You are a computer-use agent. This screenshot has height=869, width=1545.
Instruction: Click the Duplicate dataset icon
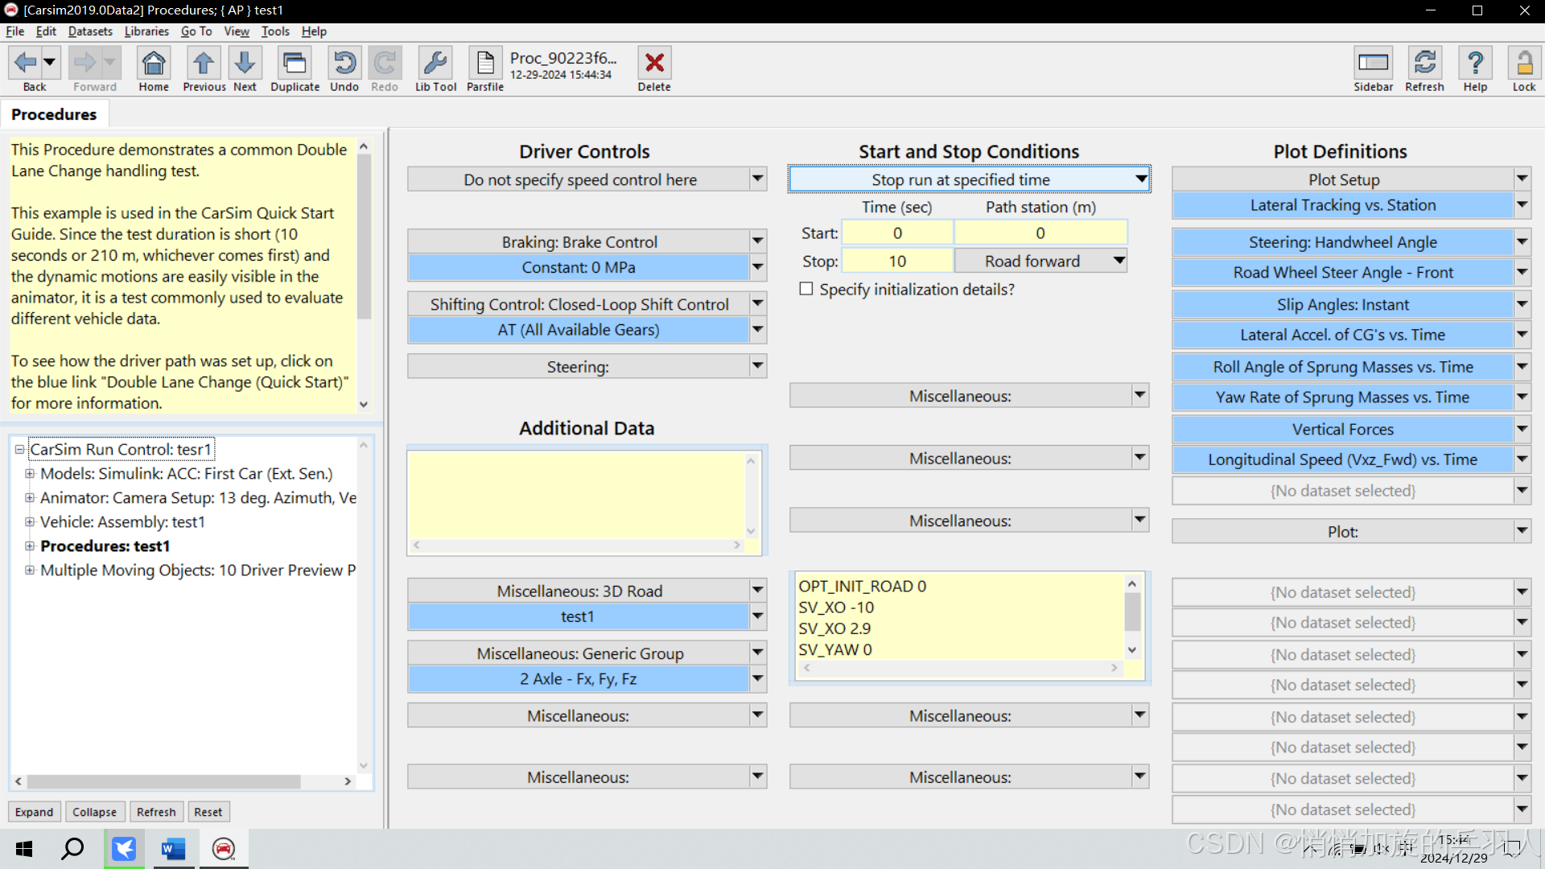click(x=295, y=63)
